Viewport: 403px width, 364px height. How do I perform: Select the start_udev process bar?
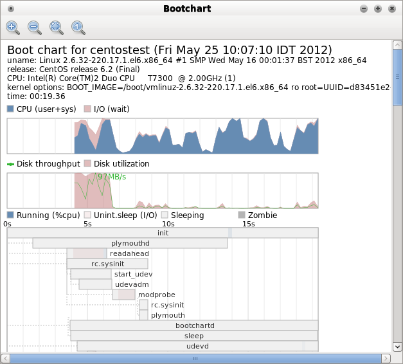[91, 274]
